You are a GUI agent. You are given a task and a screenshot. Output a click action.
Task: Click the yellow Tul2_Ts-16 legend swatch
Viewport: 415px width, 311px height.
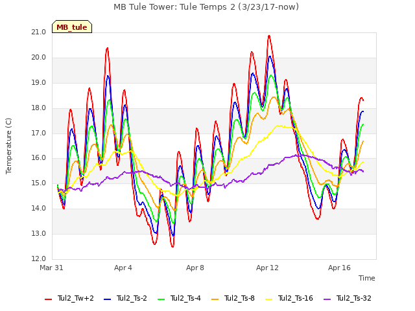(x=268, y=299)
